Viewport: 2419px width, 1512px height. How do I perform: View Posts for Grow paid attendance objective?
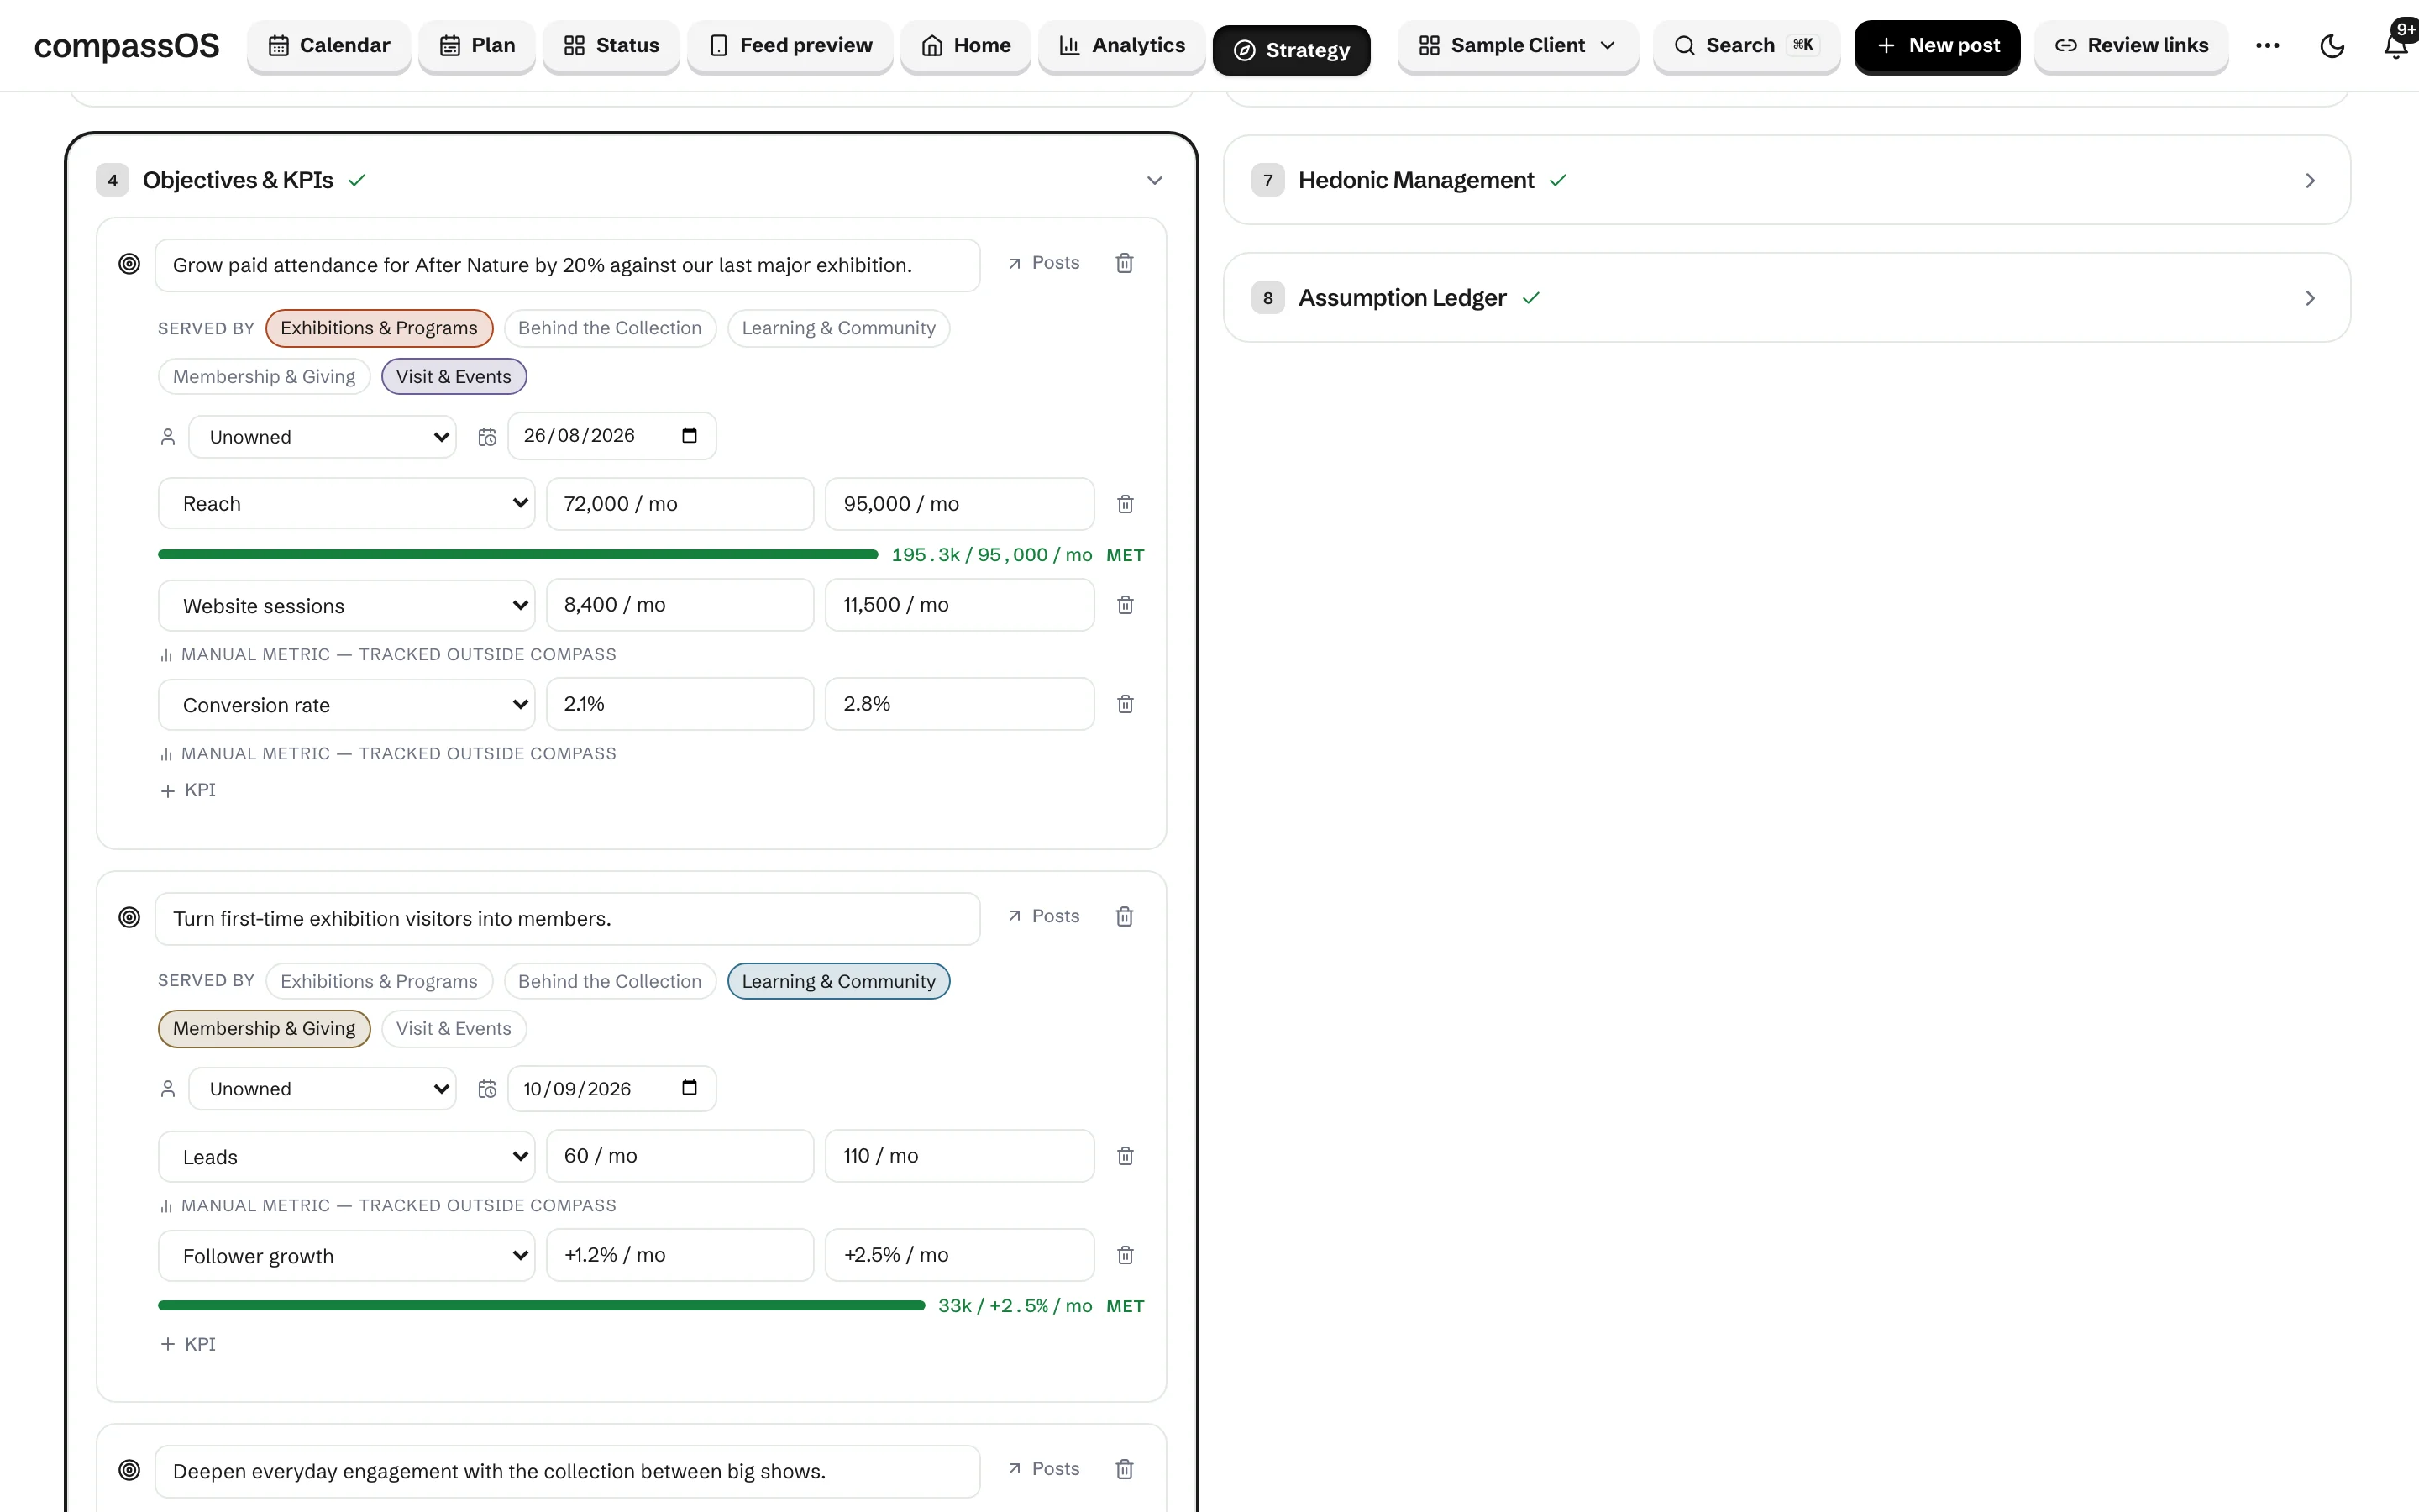pos(1043,263)
